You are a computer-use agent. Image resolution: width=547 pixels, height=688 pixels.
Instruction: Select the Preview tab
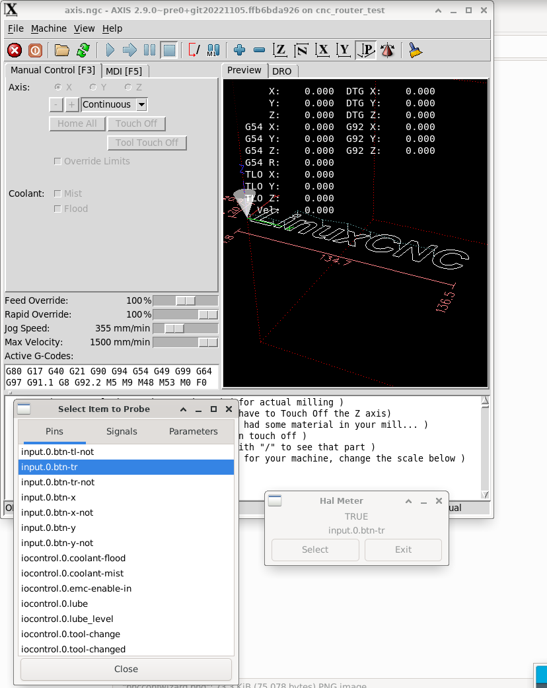(x=244, y=70)
